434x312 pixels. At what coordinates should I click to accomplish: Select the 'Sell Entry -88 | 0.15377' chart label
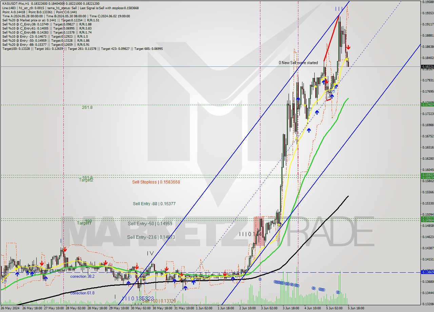click(x=154, y=204)
